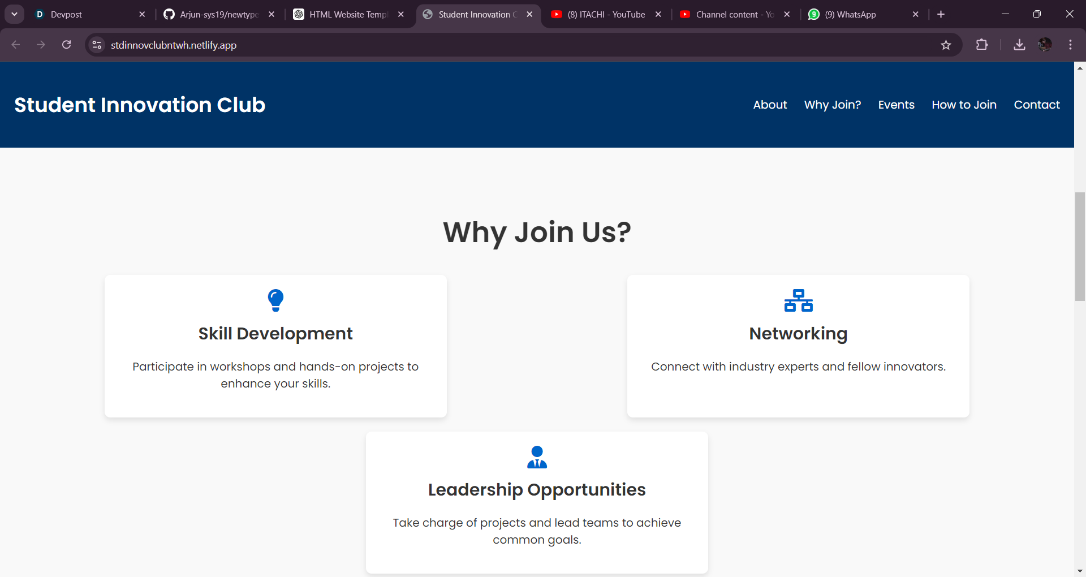Image resolution: width=1086 pixels, height=577 pixels.
Task: Navigate to the How to Join section
Action: (964, 105)
